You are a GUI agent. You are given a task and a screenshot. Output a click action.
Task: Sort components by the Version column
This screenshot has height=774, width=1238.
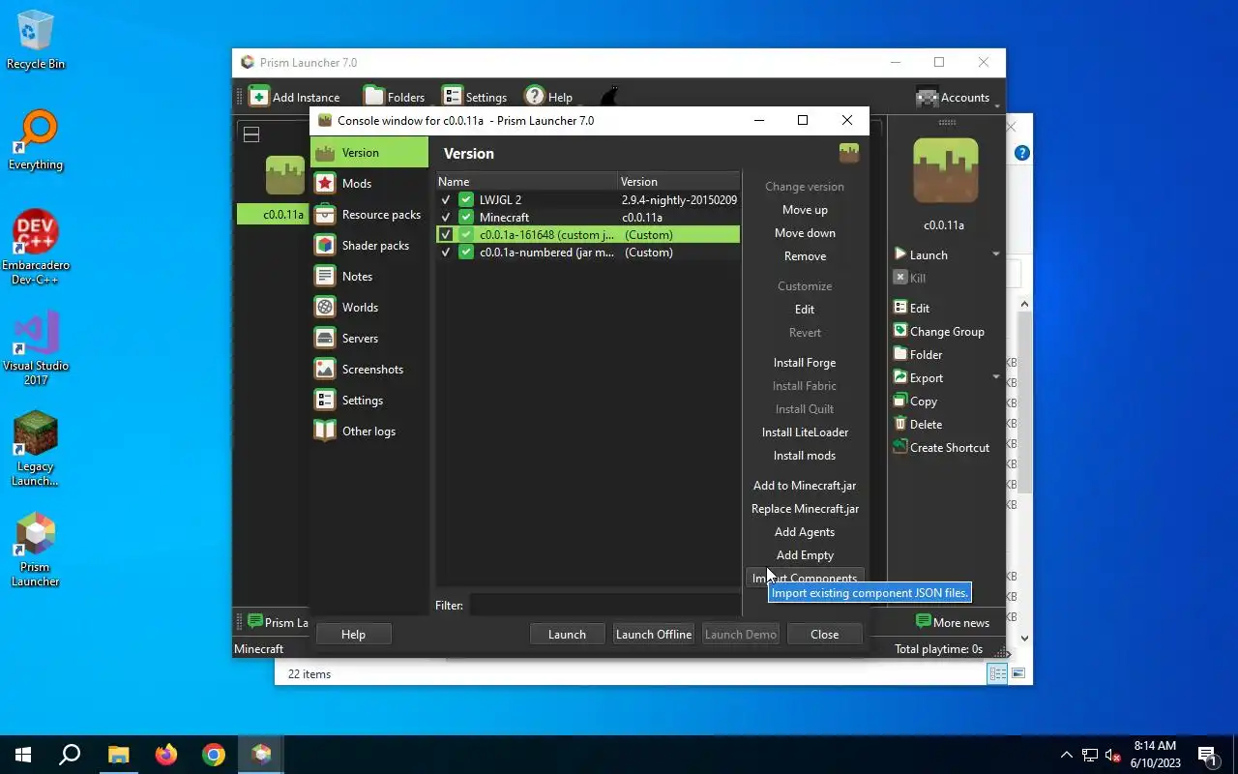pos(679,181)
